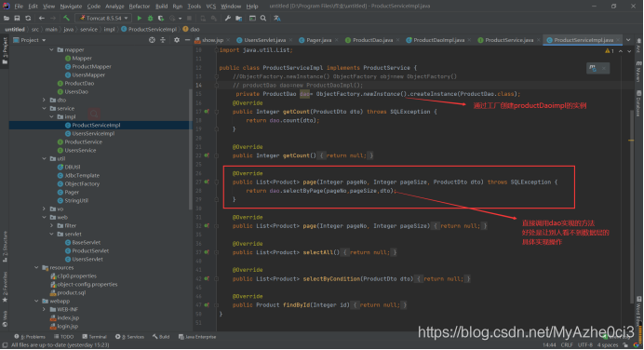This screenshot has height=350, width=644.
Task: Open the Problems tool window
Action: (30, 337)
